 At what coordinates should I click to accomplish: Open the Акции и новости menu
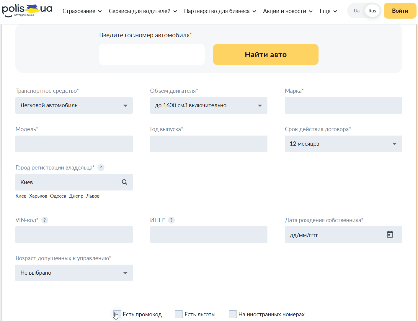point(285,11)
